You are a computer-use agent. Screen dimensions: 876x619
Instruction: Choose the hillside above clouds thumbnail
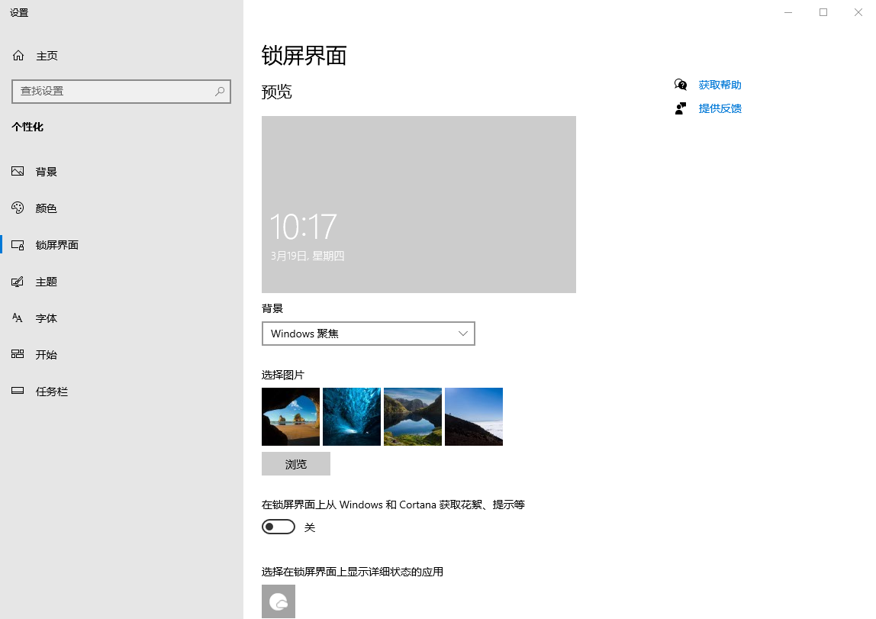[x=474, y=417]
